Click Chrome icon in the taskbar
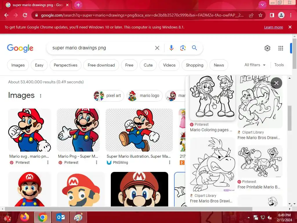This screenshot has width=297, height=223. point(43,217)
